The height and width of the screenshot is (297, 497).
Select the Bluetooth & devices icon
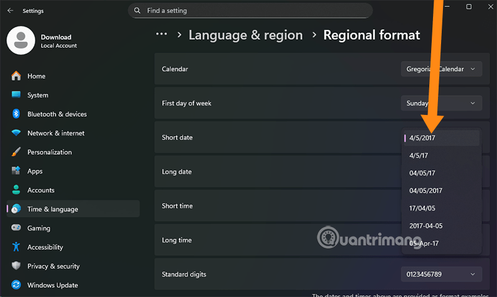click(16, 114)
